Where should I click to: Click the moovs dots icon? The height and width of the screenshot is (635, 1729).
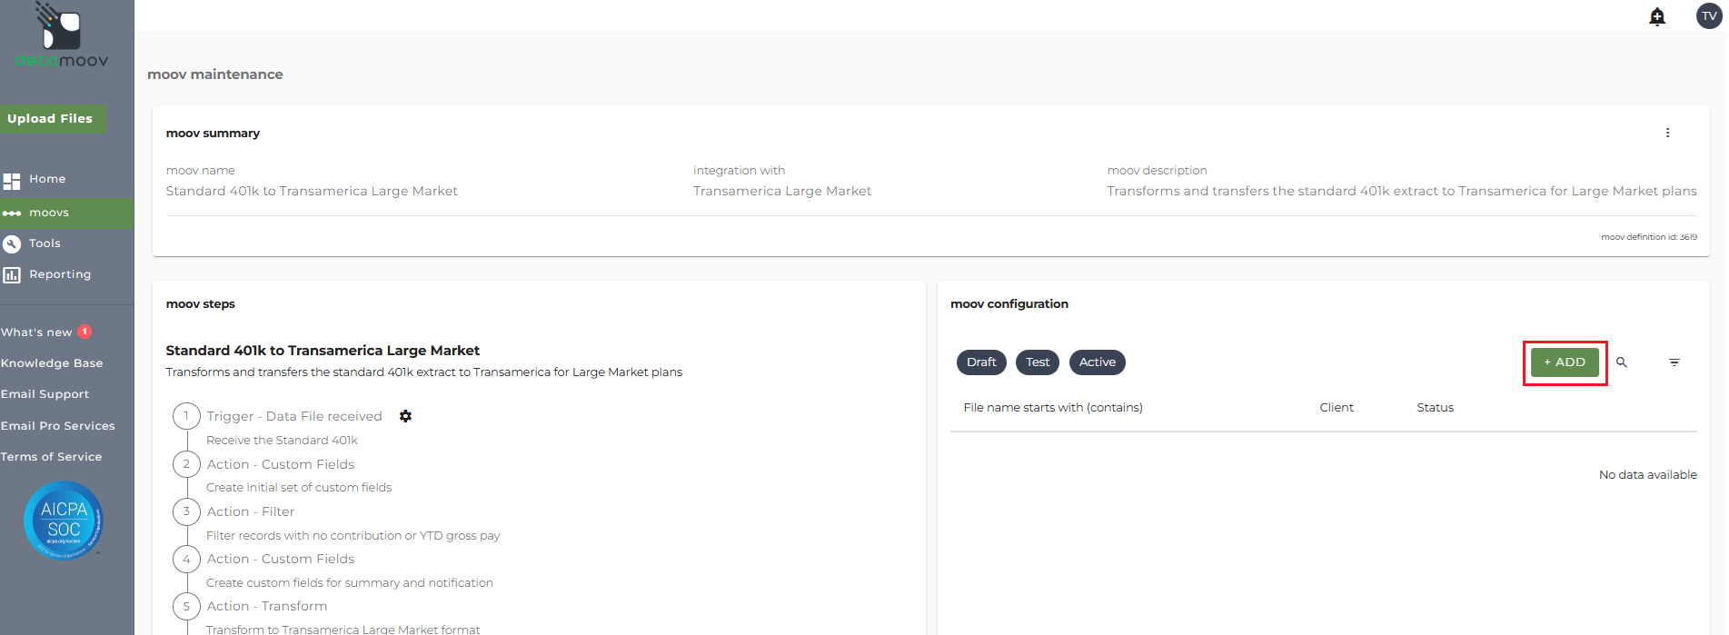click(12, 213)
